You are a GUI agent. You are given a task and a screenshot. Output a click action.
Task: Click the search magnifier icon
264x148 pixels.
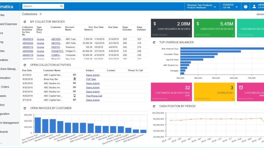[61, 6]
